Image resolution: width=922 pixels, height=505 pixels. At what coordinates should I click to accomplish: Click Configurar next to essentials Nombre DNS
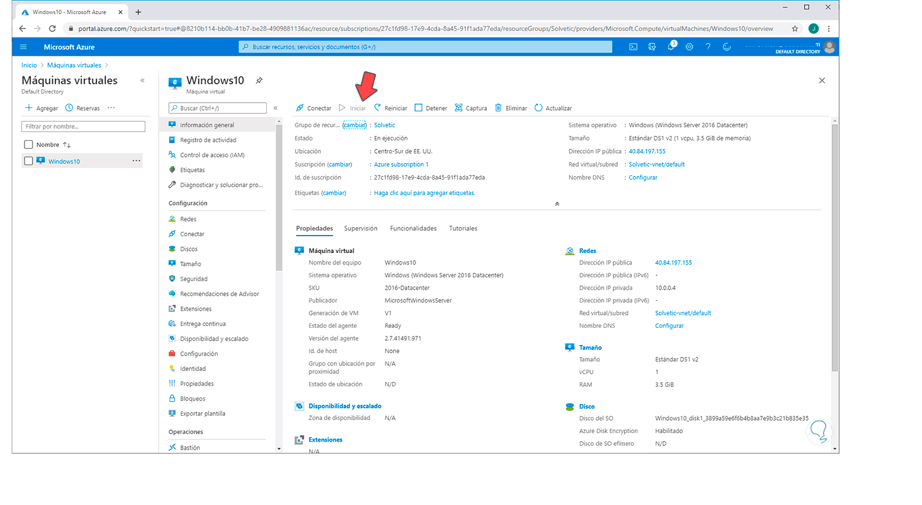(643, 177)
